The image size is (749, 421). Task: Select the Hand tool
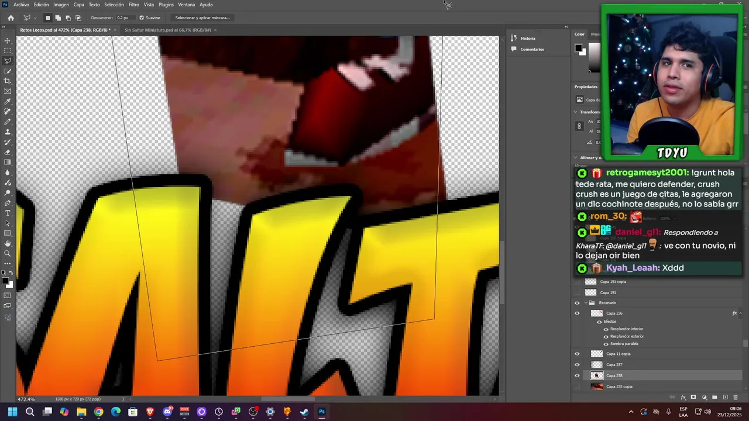click(x=8, y=243)
